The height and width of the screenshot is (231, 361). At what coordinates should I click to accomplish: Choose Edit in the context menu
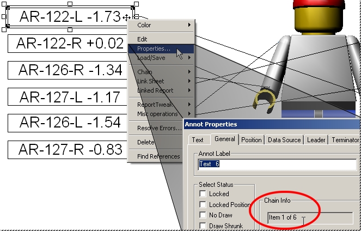coord(142,39)
